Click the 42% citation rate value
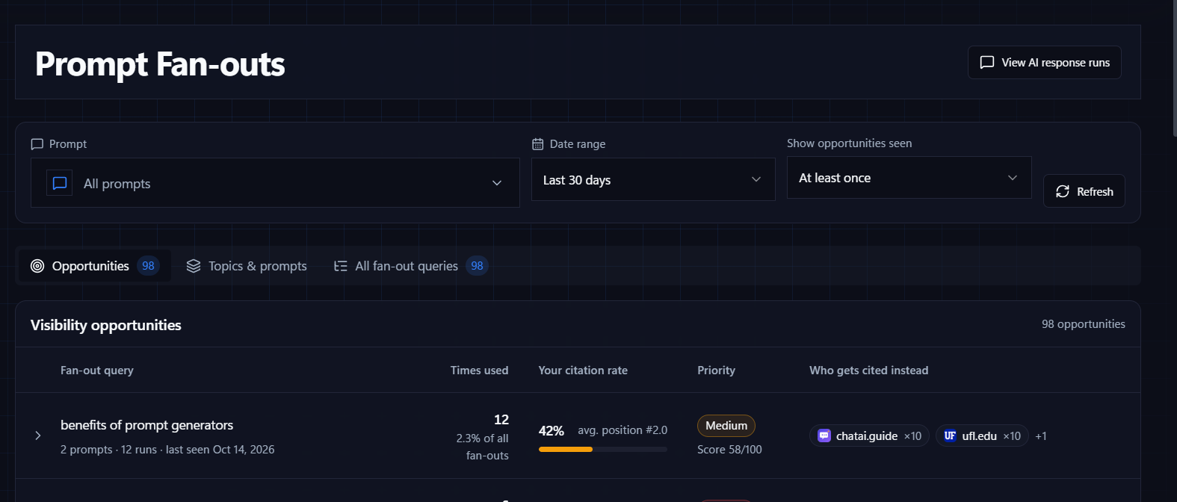1177x502 pixels. click(x=552, y=431)
